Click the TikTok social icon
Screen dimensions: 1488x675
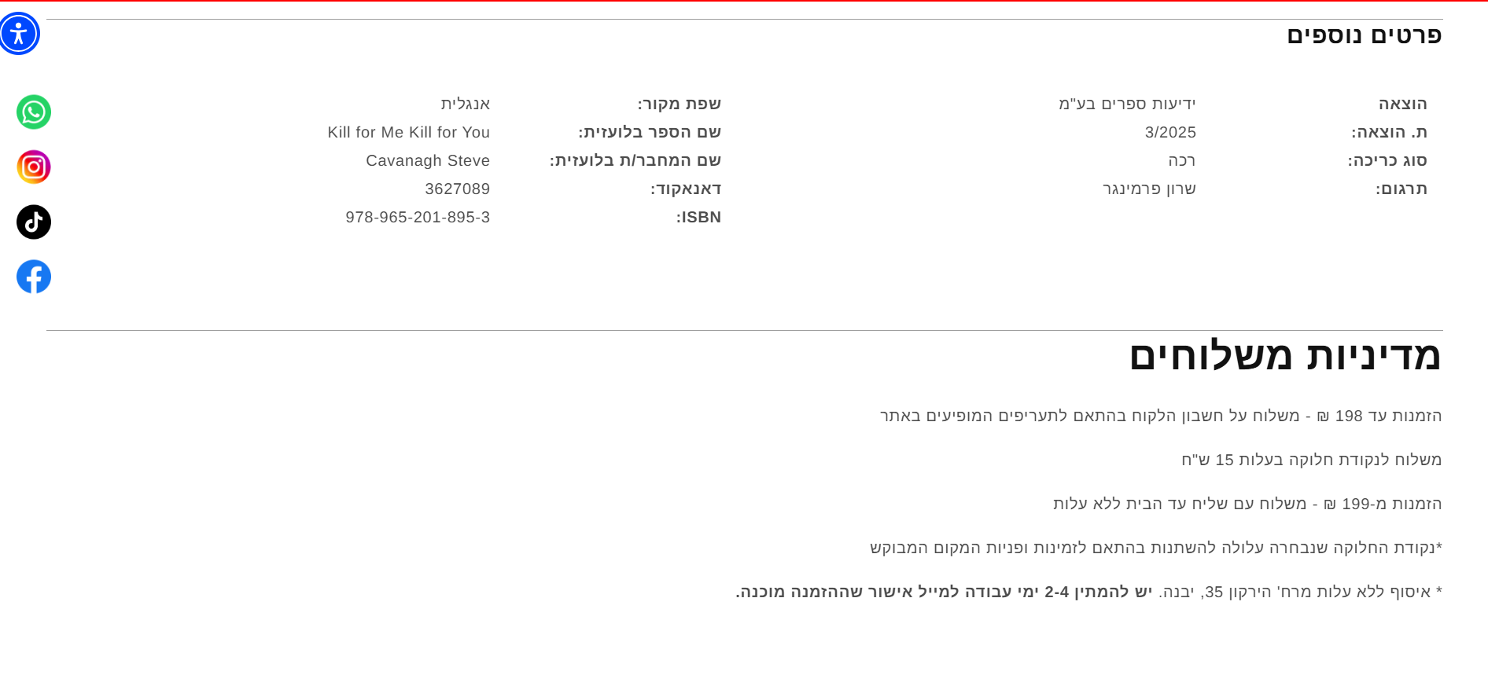tap(34, 222)
